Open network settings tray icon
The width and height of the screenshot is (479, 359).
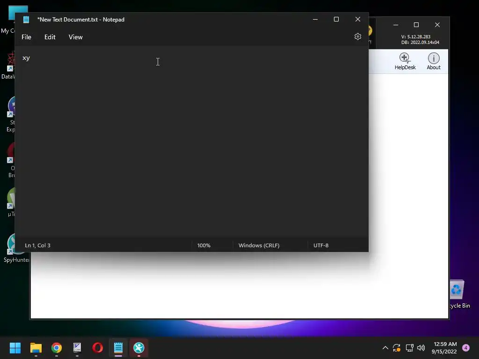pos(409,348)
